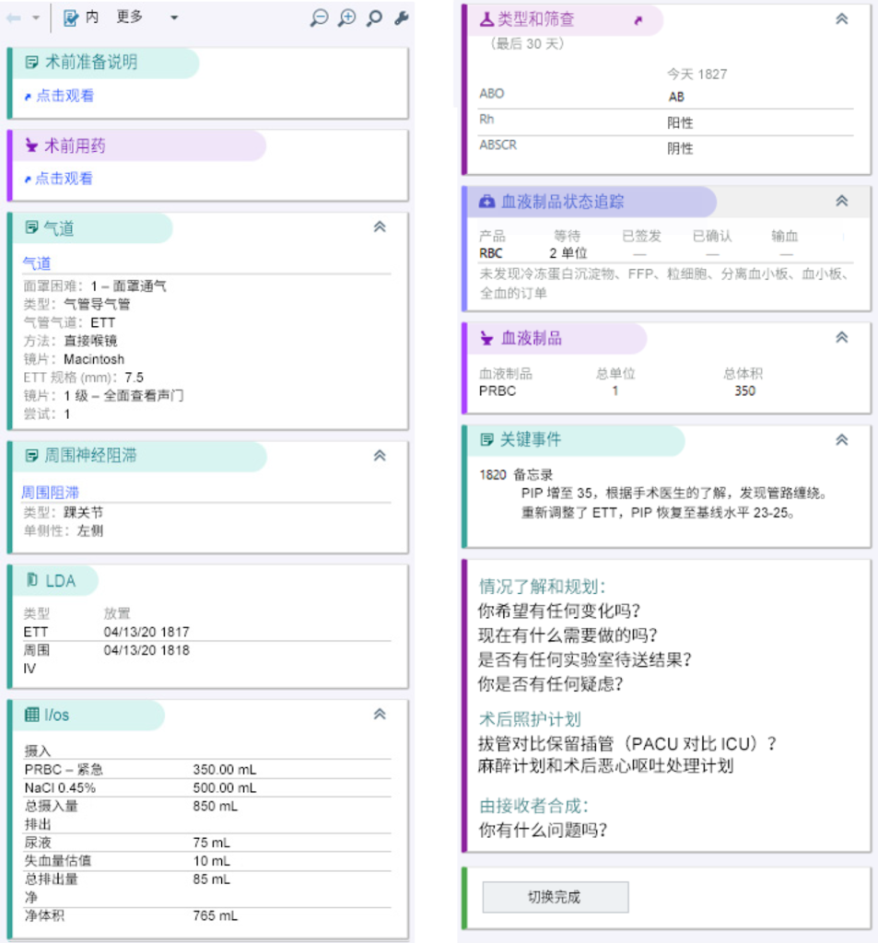Image resolution: width=878 pixels, height=943 pixels.
Task: Click the search magnifier icon
Action: tap(374, 18)
